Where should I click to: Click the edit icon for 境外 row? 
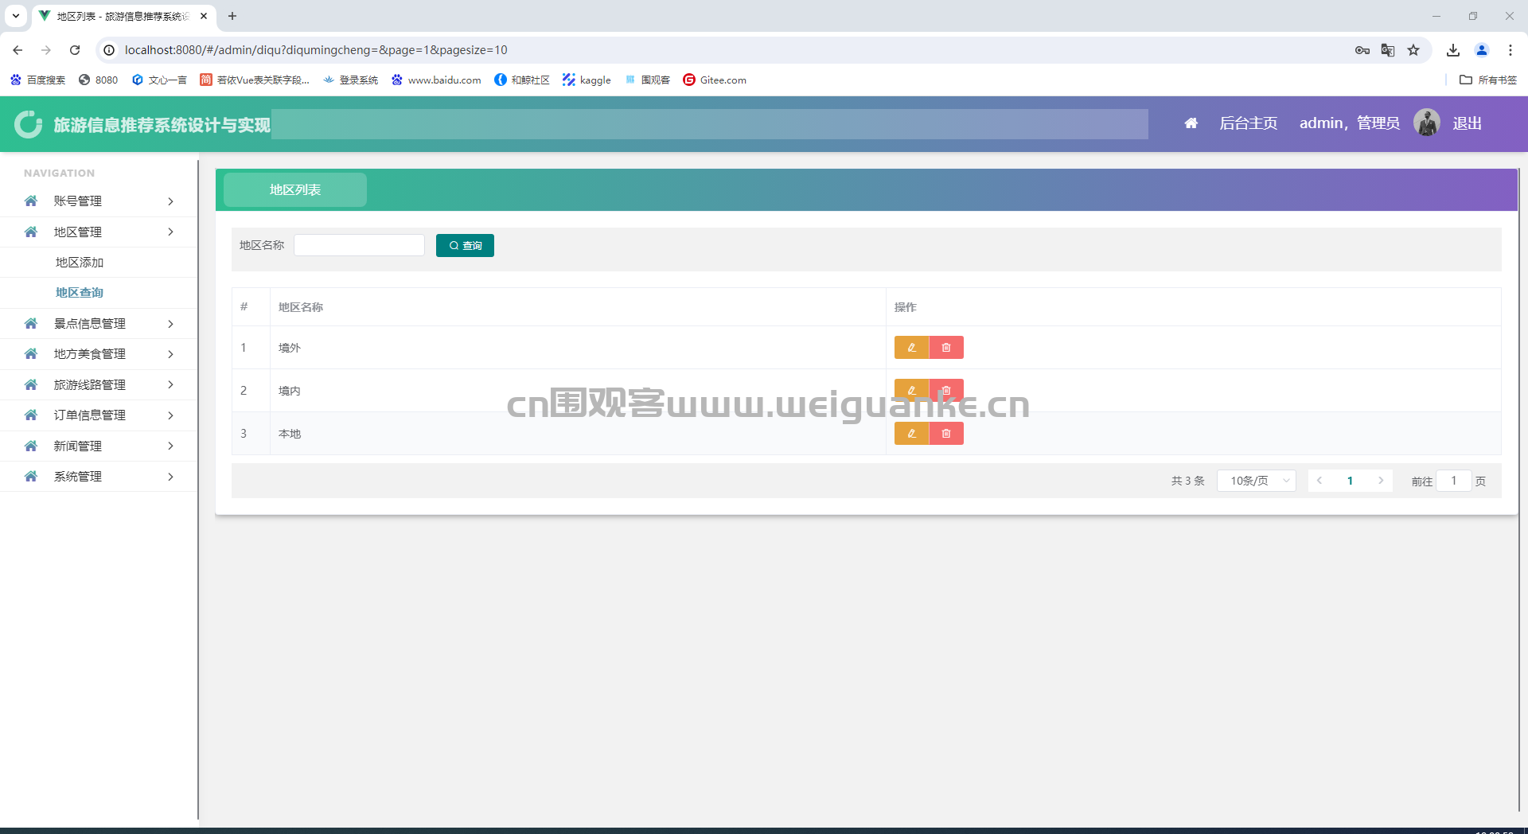912,348
